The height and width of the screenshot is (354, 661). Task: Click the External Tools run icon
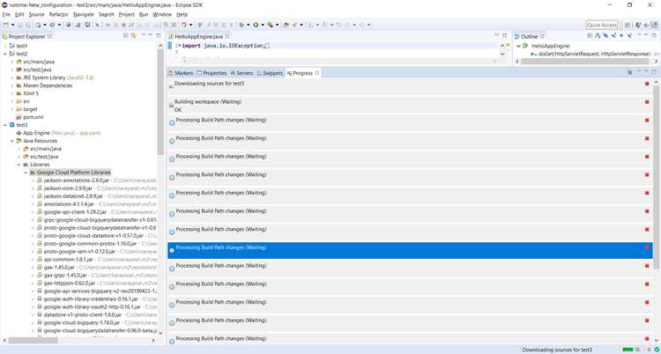coord(270,25)
